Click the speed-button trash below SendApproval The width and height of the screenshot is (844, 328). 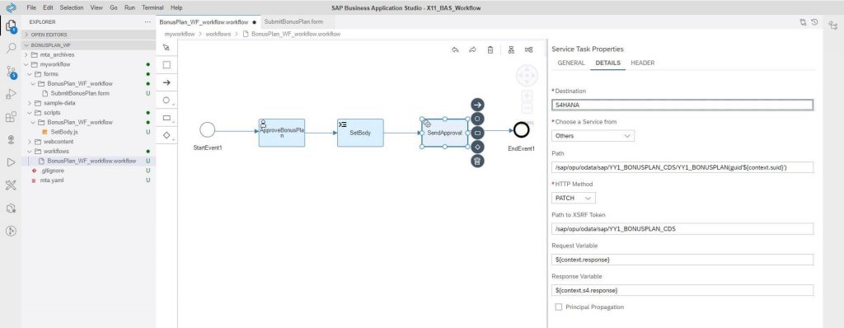point(476,161)
